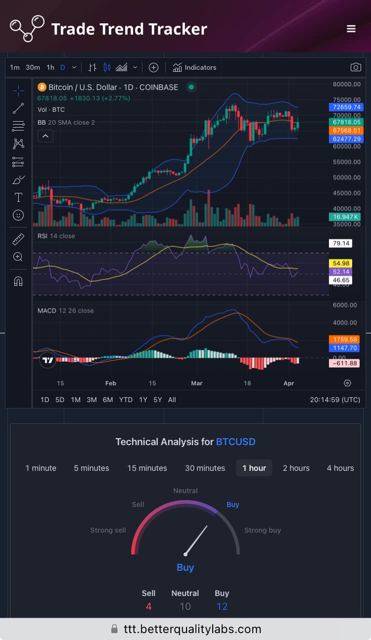Screen dimensions: 371x640
Task: Set date range to 5D
Action: click(60, 399)
